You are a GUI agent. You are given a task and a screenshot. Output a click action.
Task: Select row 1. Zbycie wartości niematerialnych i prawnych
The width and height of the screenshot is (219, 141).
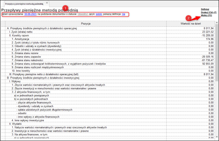108,85
